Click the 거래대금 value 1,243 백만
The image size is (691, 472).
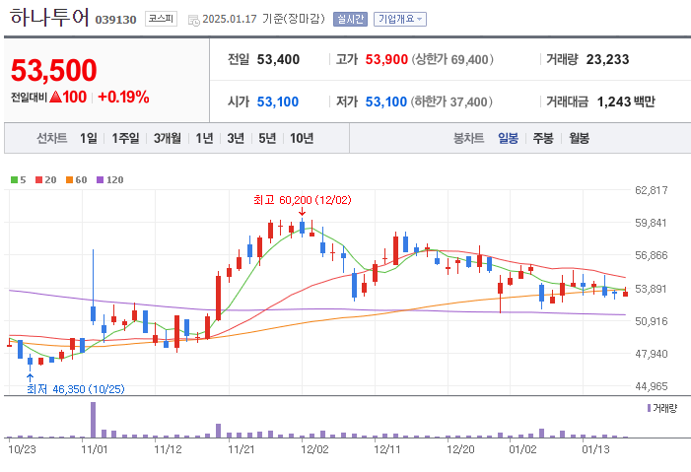(x=626, y=101)
